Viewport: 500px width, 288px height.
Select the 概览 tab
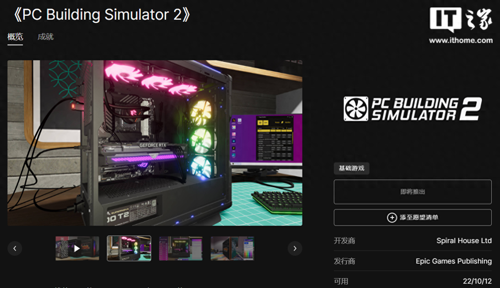coord(15,37)
